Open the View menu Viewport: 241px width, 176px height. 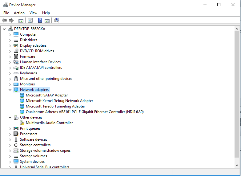33,13
